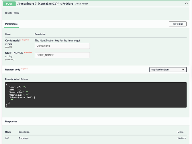Switch to the Example Value tab

[12, 79]
